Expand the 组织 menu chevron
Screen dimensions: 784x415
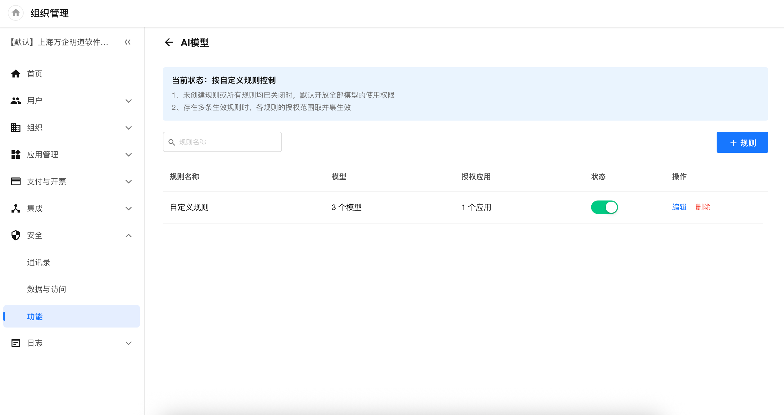[128, 128]
